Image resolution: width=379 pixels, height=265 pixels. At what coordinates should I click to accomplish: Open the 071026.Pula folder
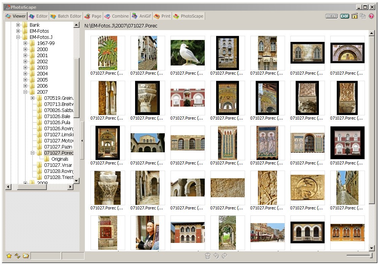pos(57,122)
